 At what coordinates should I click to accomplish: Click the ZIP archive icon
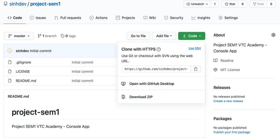point(123,97)
